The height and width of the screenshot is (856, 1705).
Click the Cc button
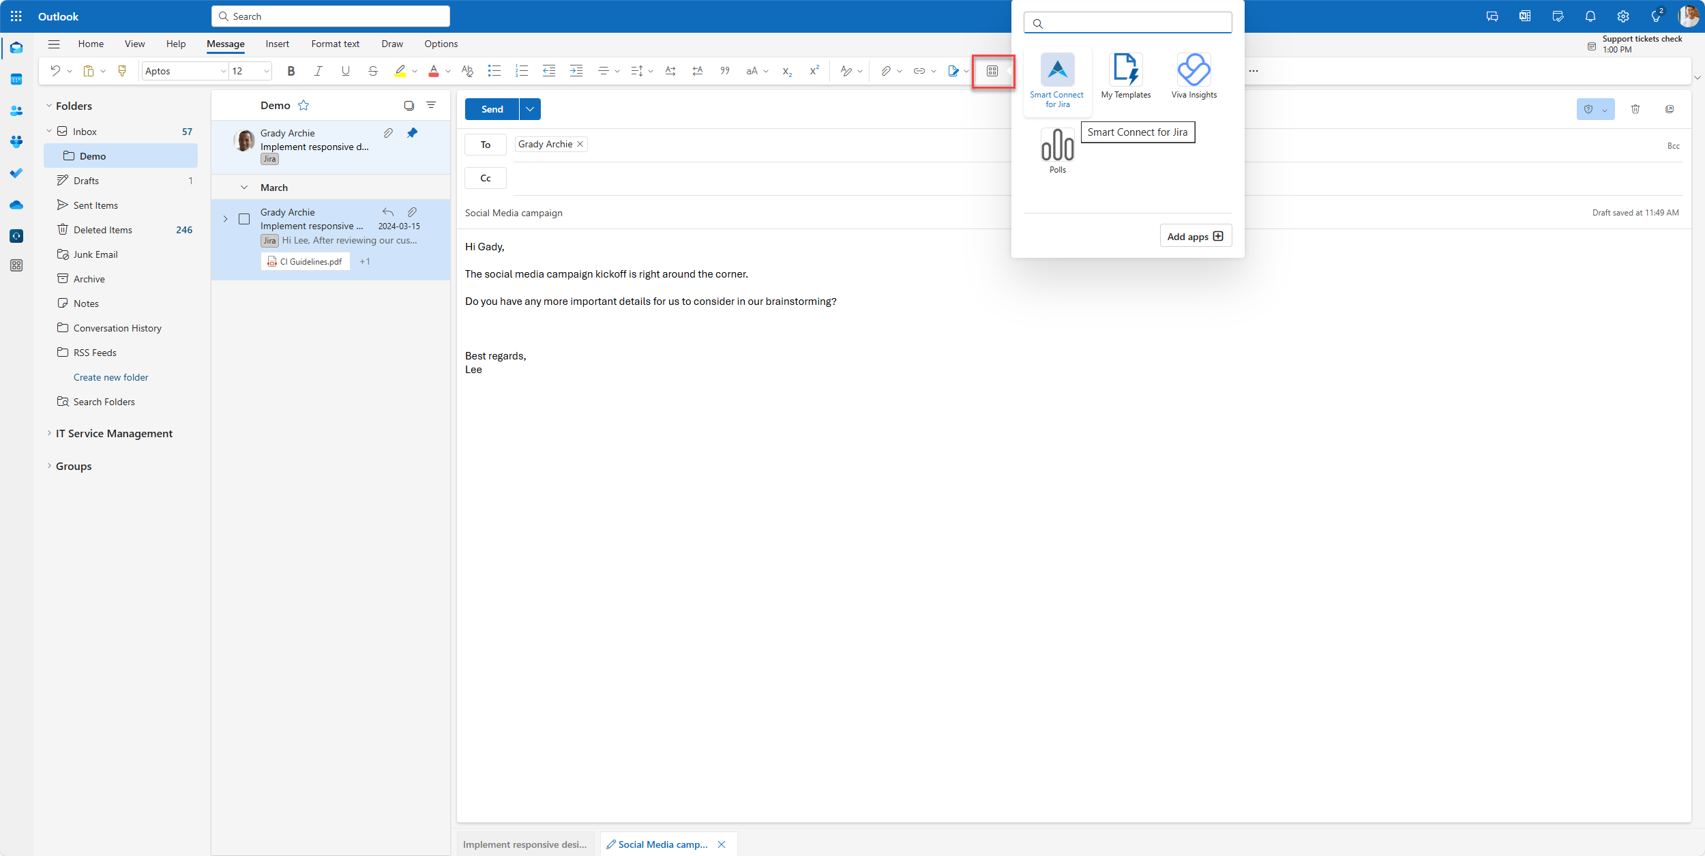click(485, 178)
